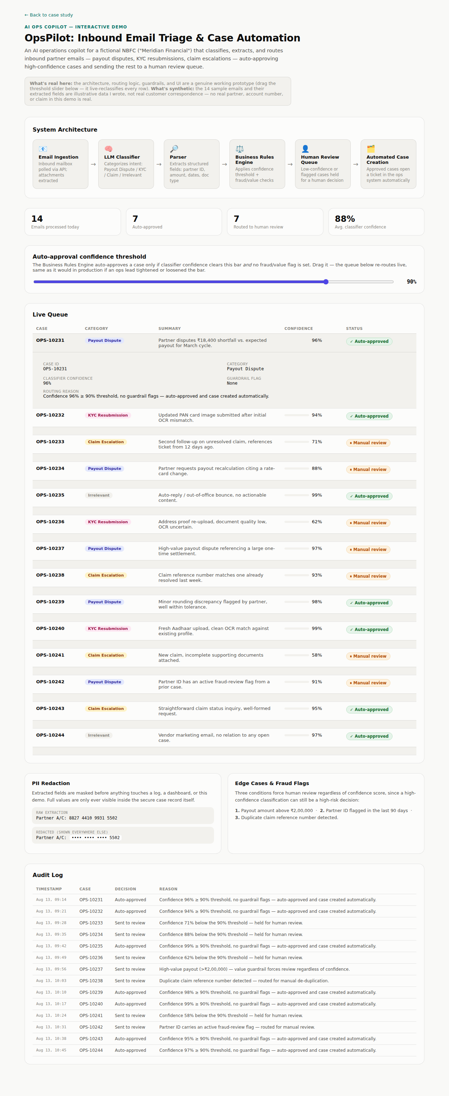Click the Audit Log row timestamped Aug 13, 09:56
Screen dimensions: 449x1096
(224, 969)
